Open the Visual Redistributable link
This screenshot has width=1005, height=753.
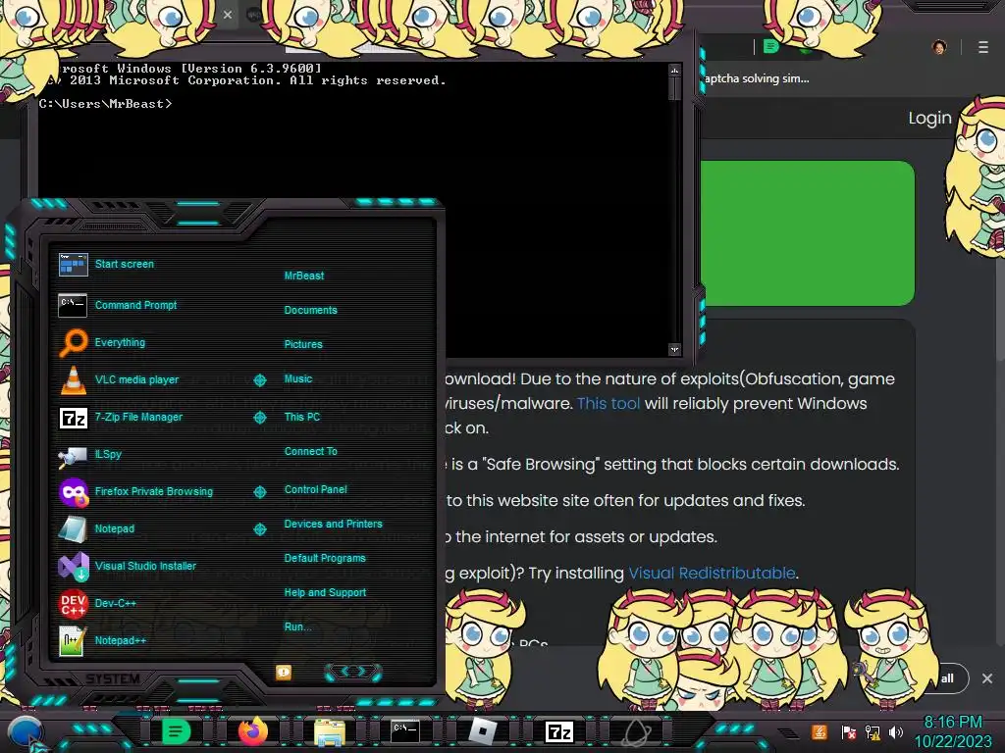[x=712, y=573]
